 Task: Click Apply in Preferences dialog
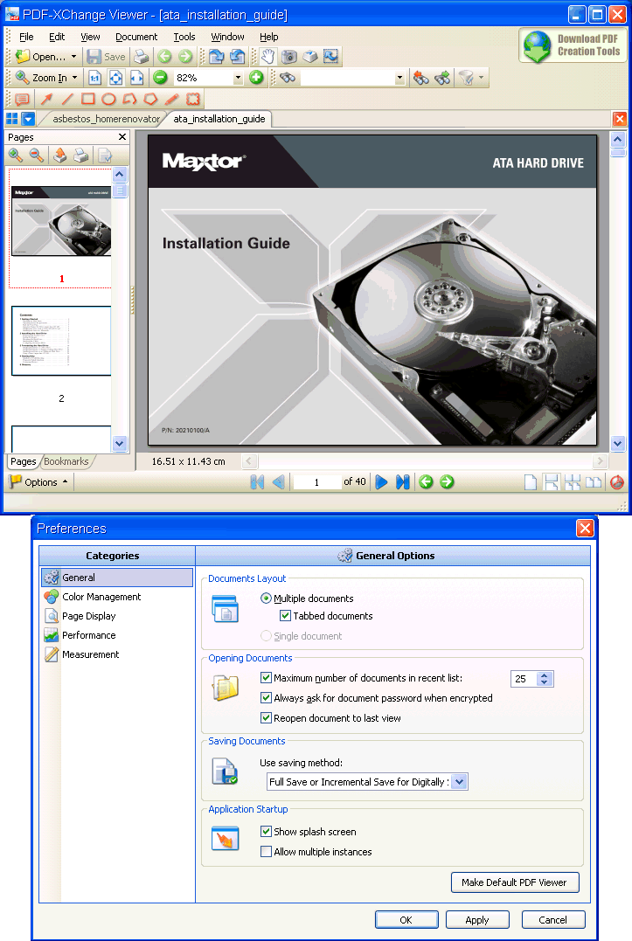(x=477, y=920)
